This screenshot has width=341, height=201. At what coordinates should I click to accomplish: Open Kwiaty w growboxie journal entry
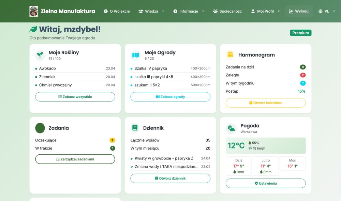pyautogui.click(x=170, y=158)
